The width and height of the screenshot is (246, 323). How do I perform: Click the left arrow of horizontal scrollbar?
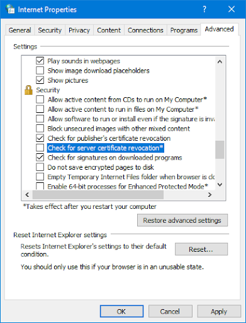coord(27,195)
